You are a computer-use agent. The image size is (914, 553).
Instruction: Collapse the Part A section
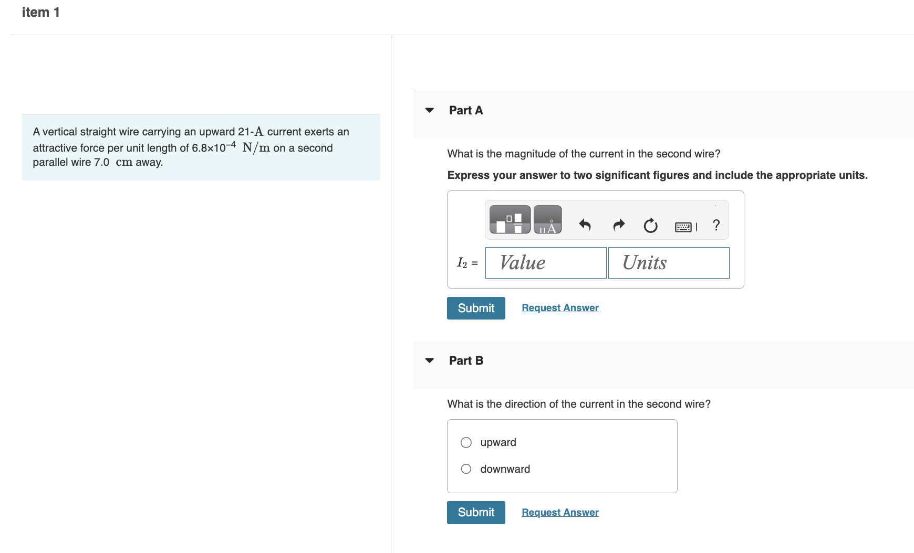pos(430,110)
